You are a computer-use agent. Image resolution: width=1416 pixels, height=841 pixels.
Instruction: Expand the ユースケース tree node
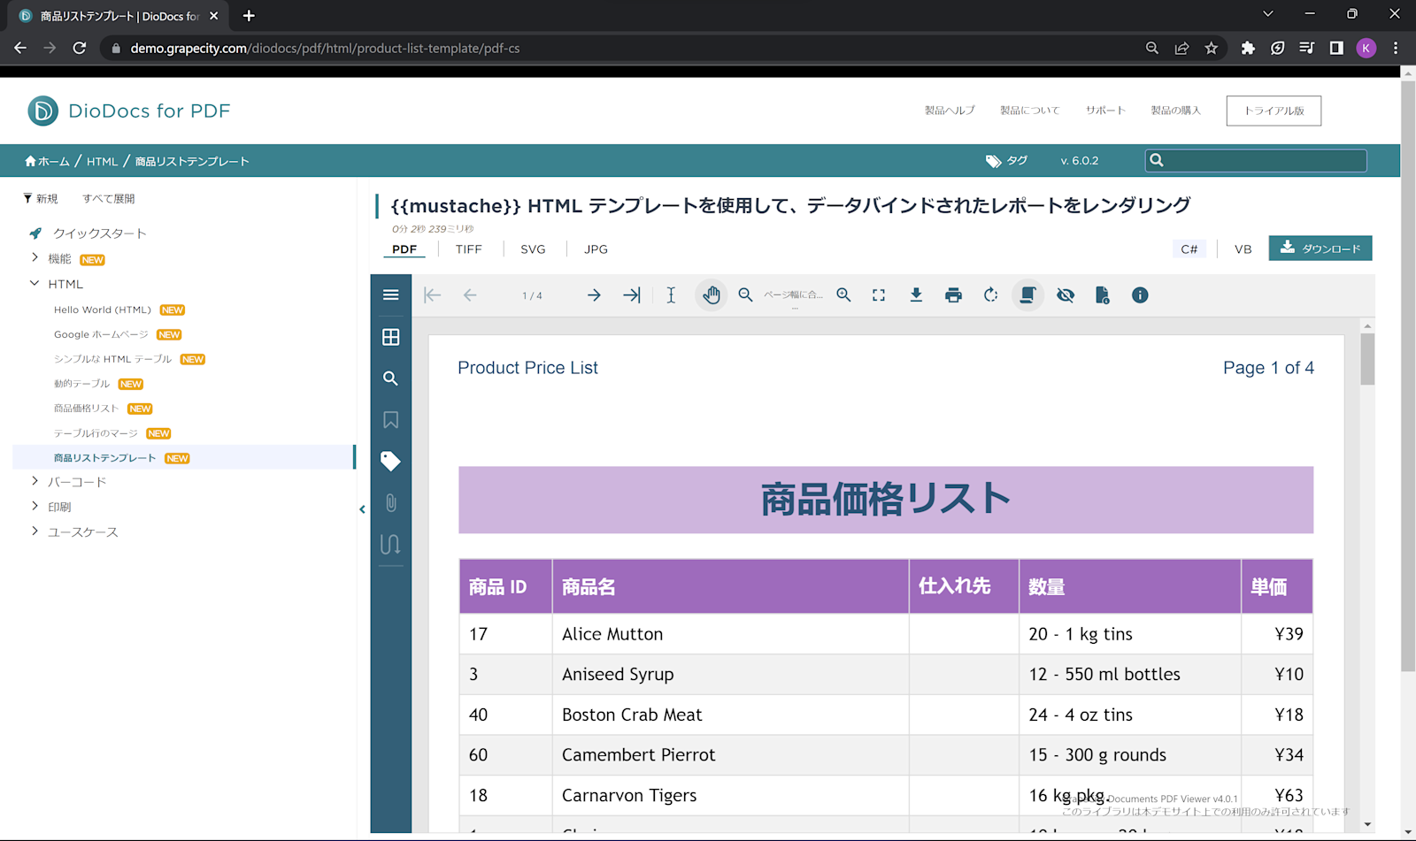[x=35, y=531]
